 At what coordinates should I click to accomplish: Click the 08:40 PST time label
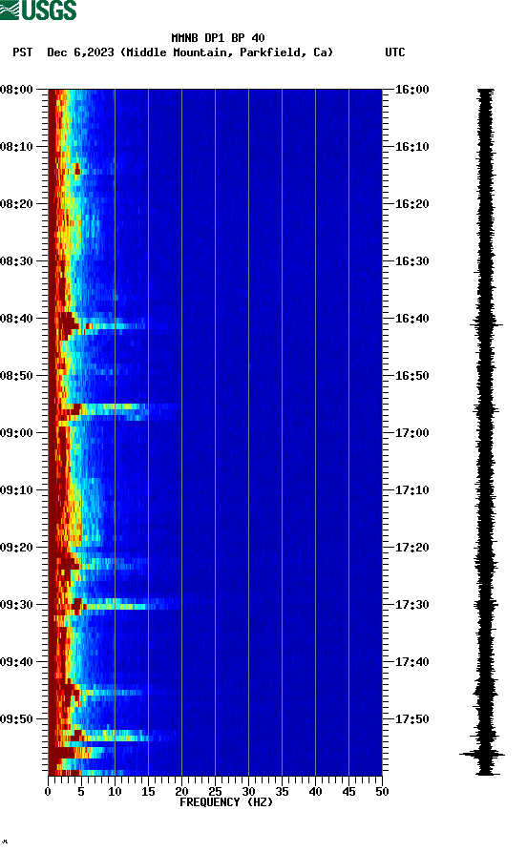(x=16, y=319)
